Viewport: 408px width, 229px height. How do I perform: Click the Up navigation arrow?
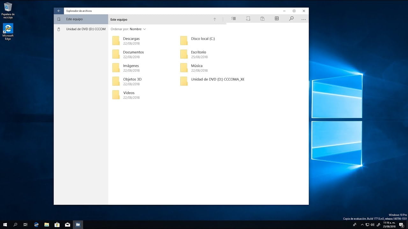tap(215, 19)
